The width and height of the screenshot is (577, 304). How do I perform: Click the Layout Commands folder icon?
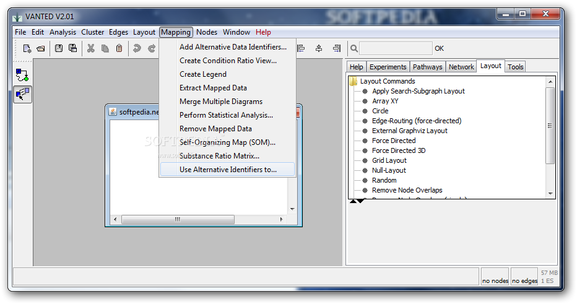click(354, 81)
